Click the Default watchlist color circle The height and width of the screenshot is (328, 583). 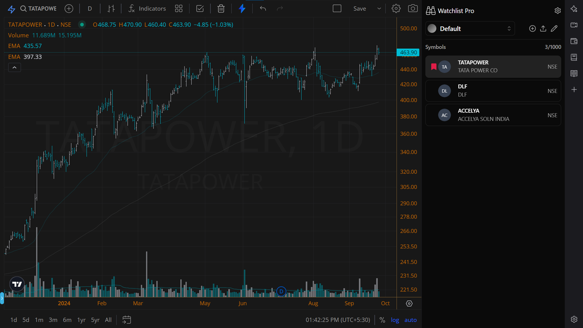pyautogui.click(x=432, y=29)
